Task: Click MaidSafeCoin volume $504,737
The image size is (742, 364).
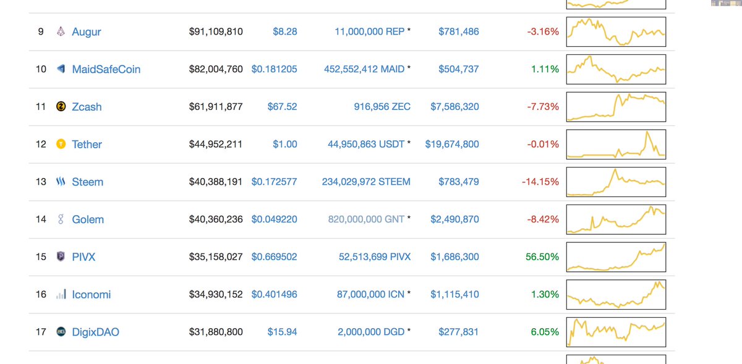Action: click(x=458, y=69)
